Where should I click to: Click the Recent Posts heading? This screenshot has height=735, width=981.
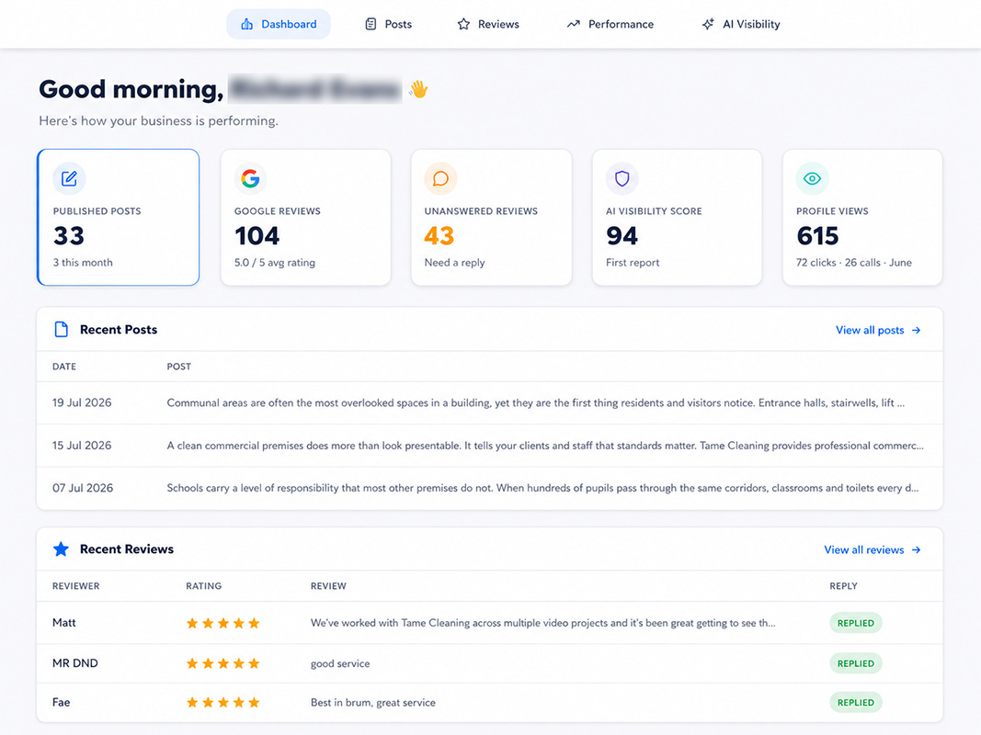[x=119, y=330]
